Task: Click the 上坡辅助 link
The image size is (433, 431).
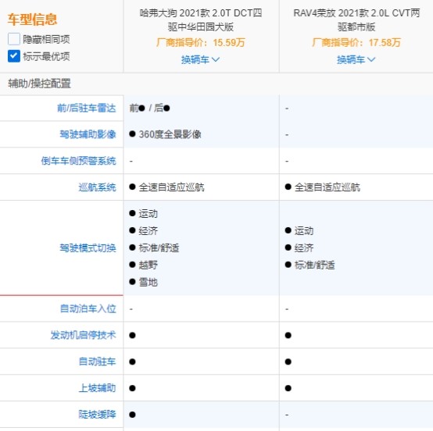Action: pos(97,388)
